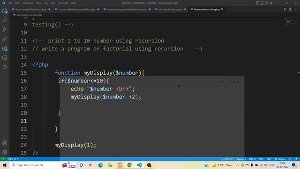
Task: Open the View menu
Action: (x=38, y=3)
